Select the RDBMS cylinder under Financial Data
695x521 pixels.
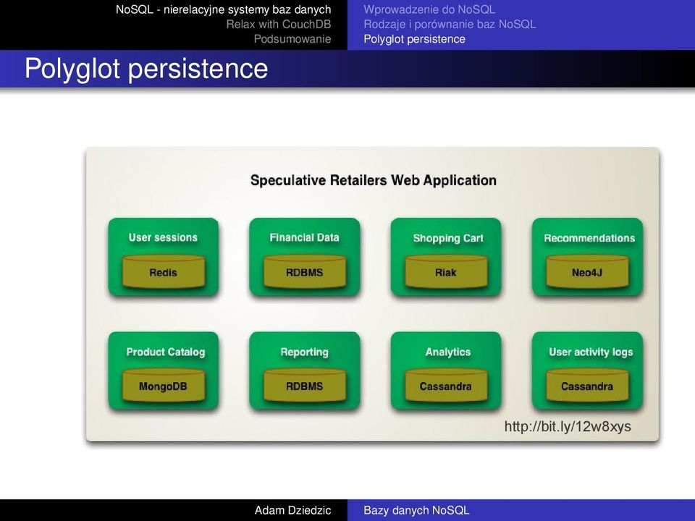(305, 271)
